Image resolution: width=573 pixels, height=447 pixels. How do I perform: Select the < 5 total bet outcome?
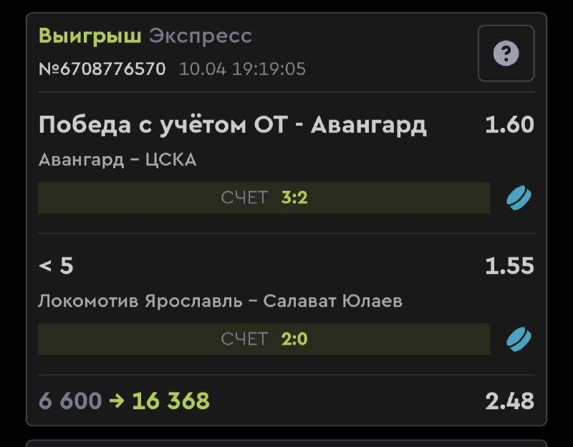click(56, 266)
